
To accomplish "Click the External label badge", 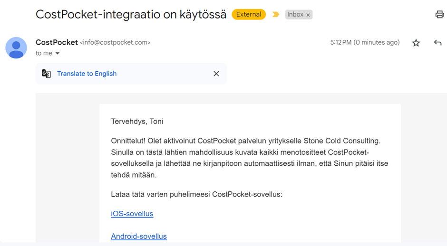I will coord(249,14).
